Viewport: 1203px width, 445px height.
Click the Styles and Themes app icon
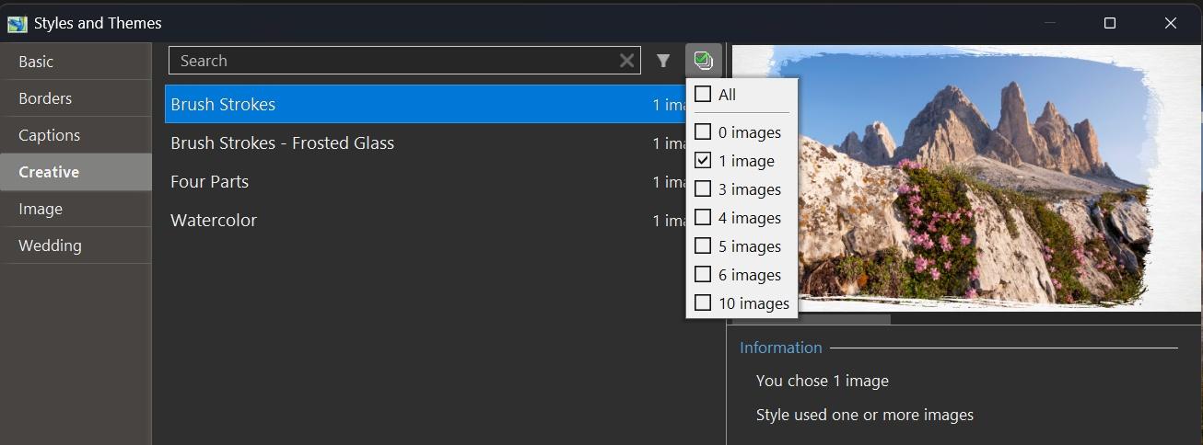point(17,23)
